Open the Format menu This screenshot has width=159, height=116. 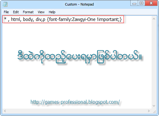tap(28, 12)
